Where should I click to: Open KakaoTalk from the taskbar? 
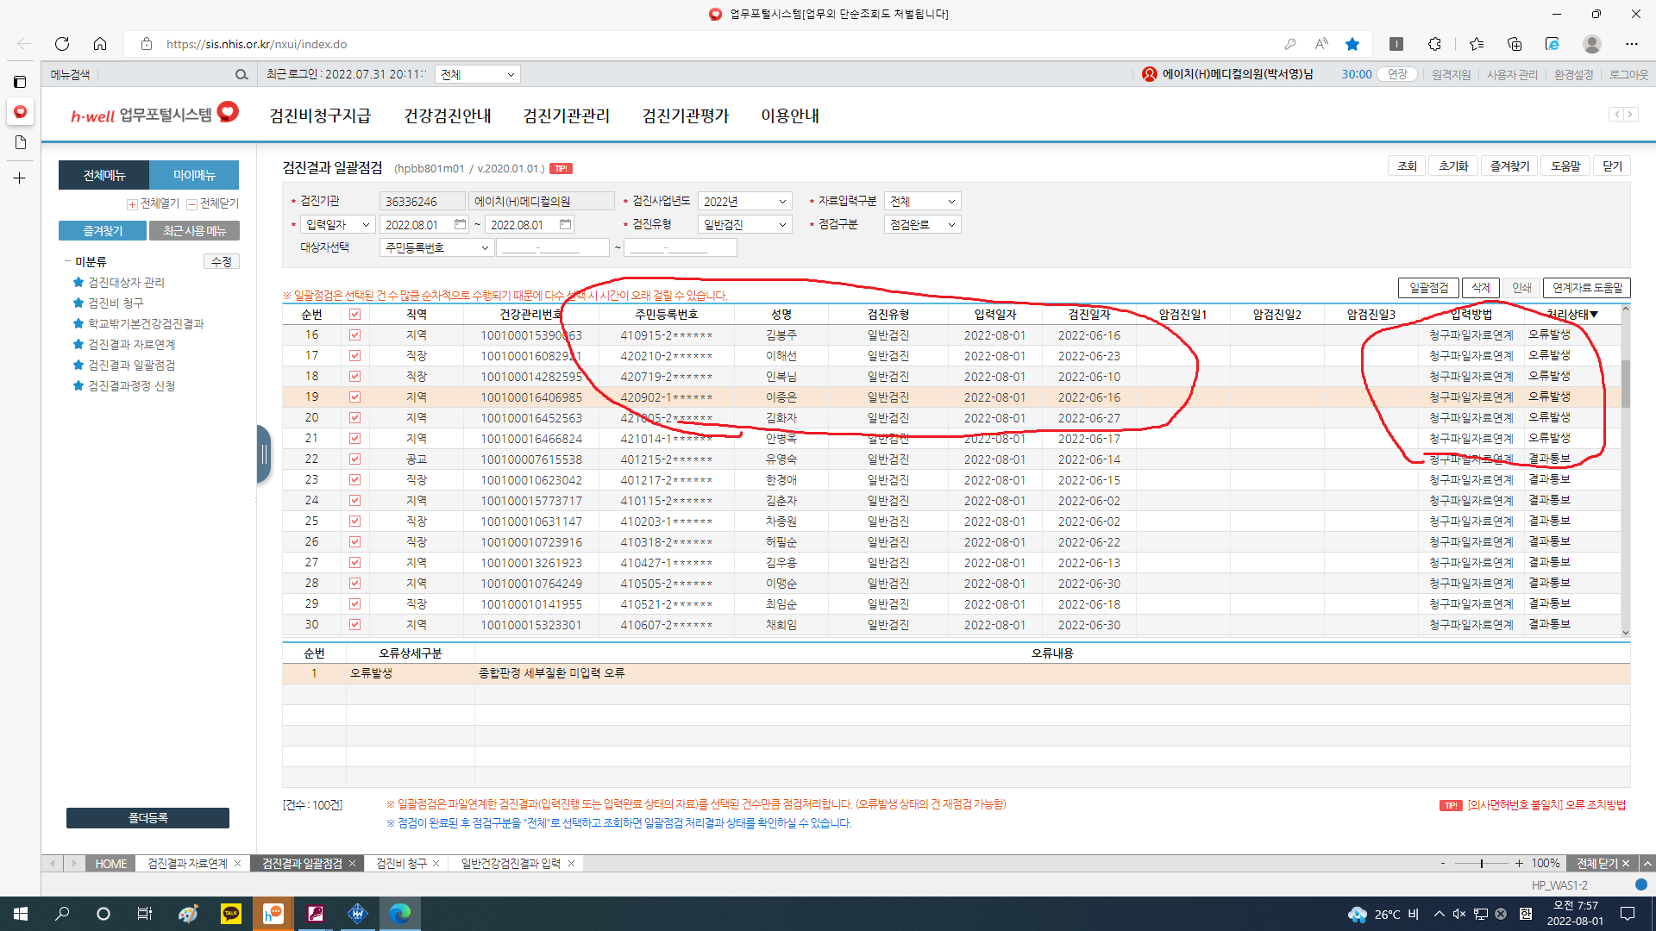231,914
